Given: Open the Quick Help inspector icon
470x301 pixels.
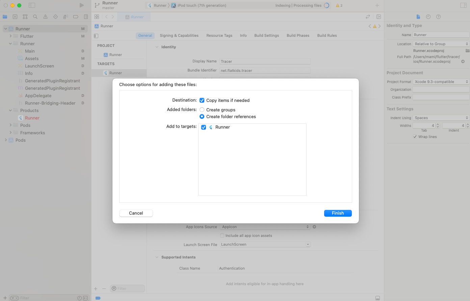Looking at the screenshot, I should pos(438,17).
